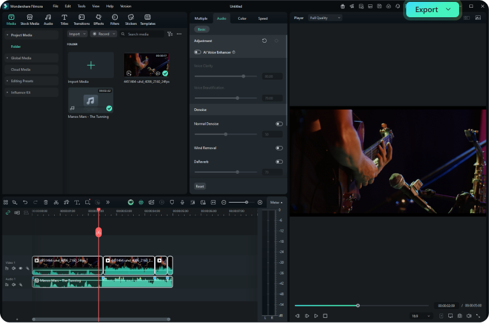Show more timeline tools with double chevron
The image size is (489, 323).
pos(108,202)
